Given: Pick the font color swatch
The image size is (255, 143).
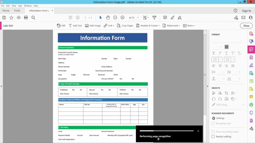Looking at the screenshot, I should point(227,47).
